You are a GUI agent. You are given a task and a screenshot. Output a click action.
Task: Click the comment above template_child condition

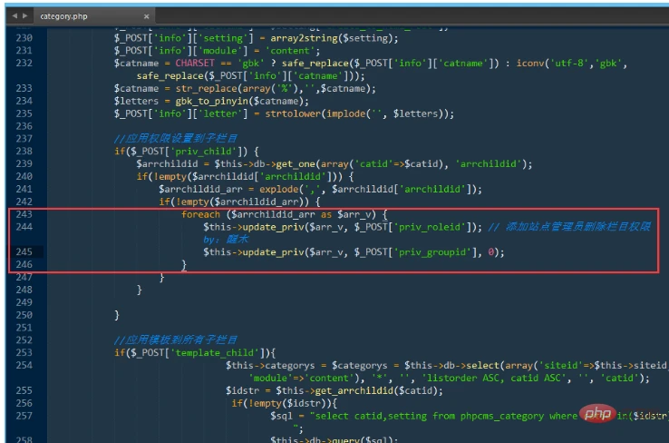point(175,340)
